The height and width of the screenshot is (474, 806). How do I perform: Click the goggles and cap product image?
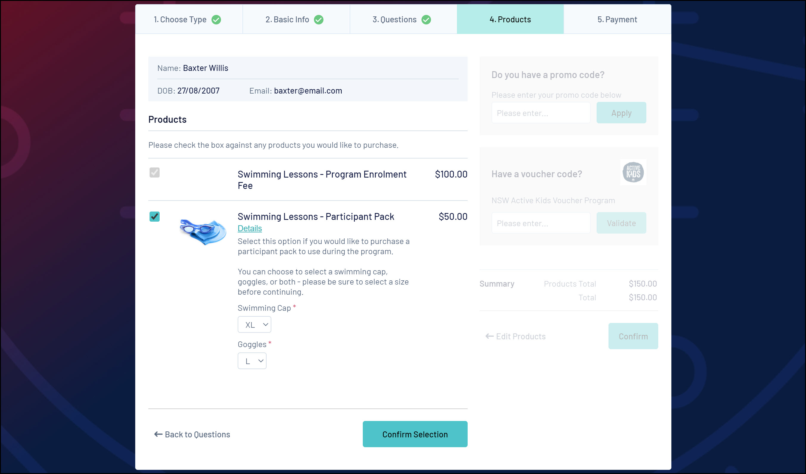pyautogui.click(x=203, y=231)
